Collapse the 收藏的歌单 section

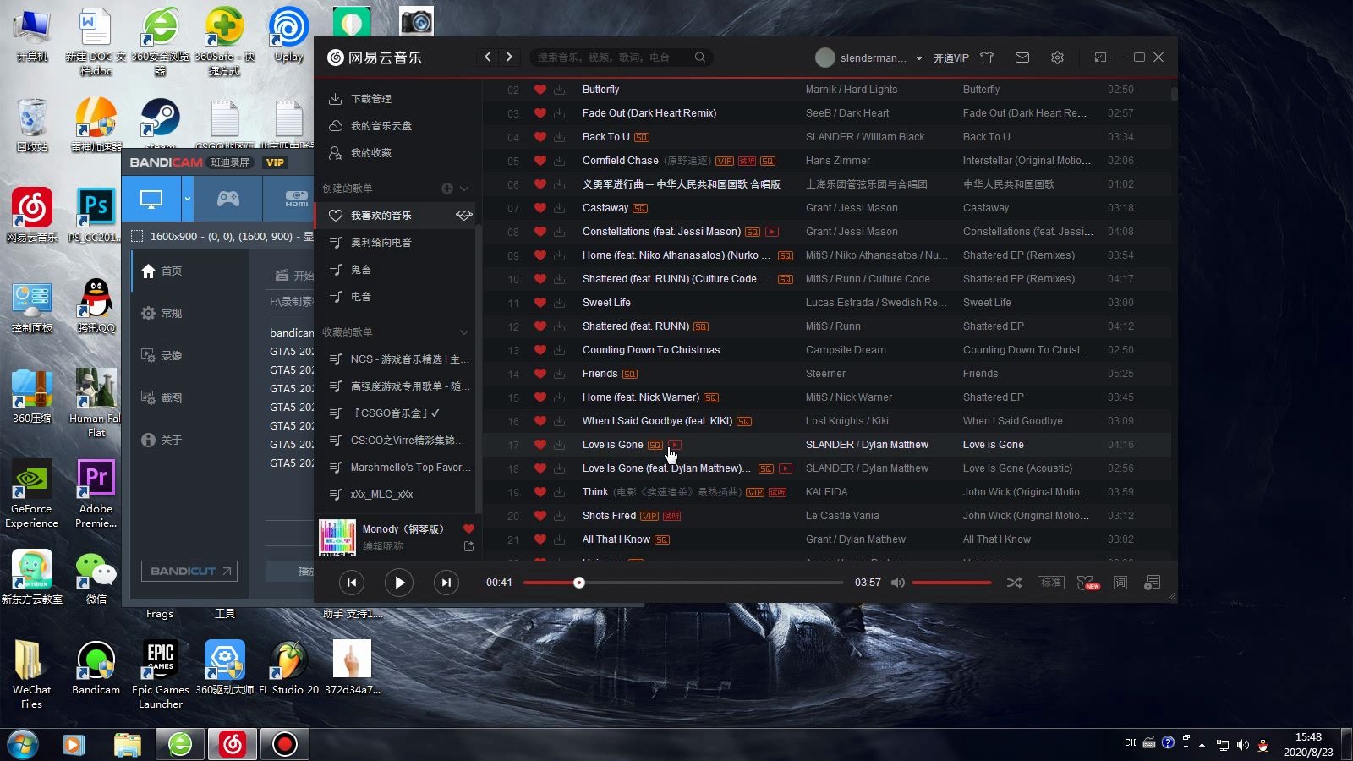[x=464, y=332]
